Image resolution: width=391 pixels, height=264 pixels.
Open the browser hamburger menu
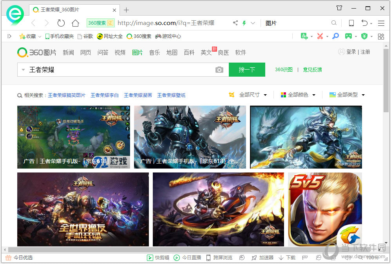point(382,23)
